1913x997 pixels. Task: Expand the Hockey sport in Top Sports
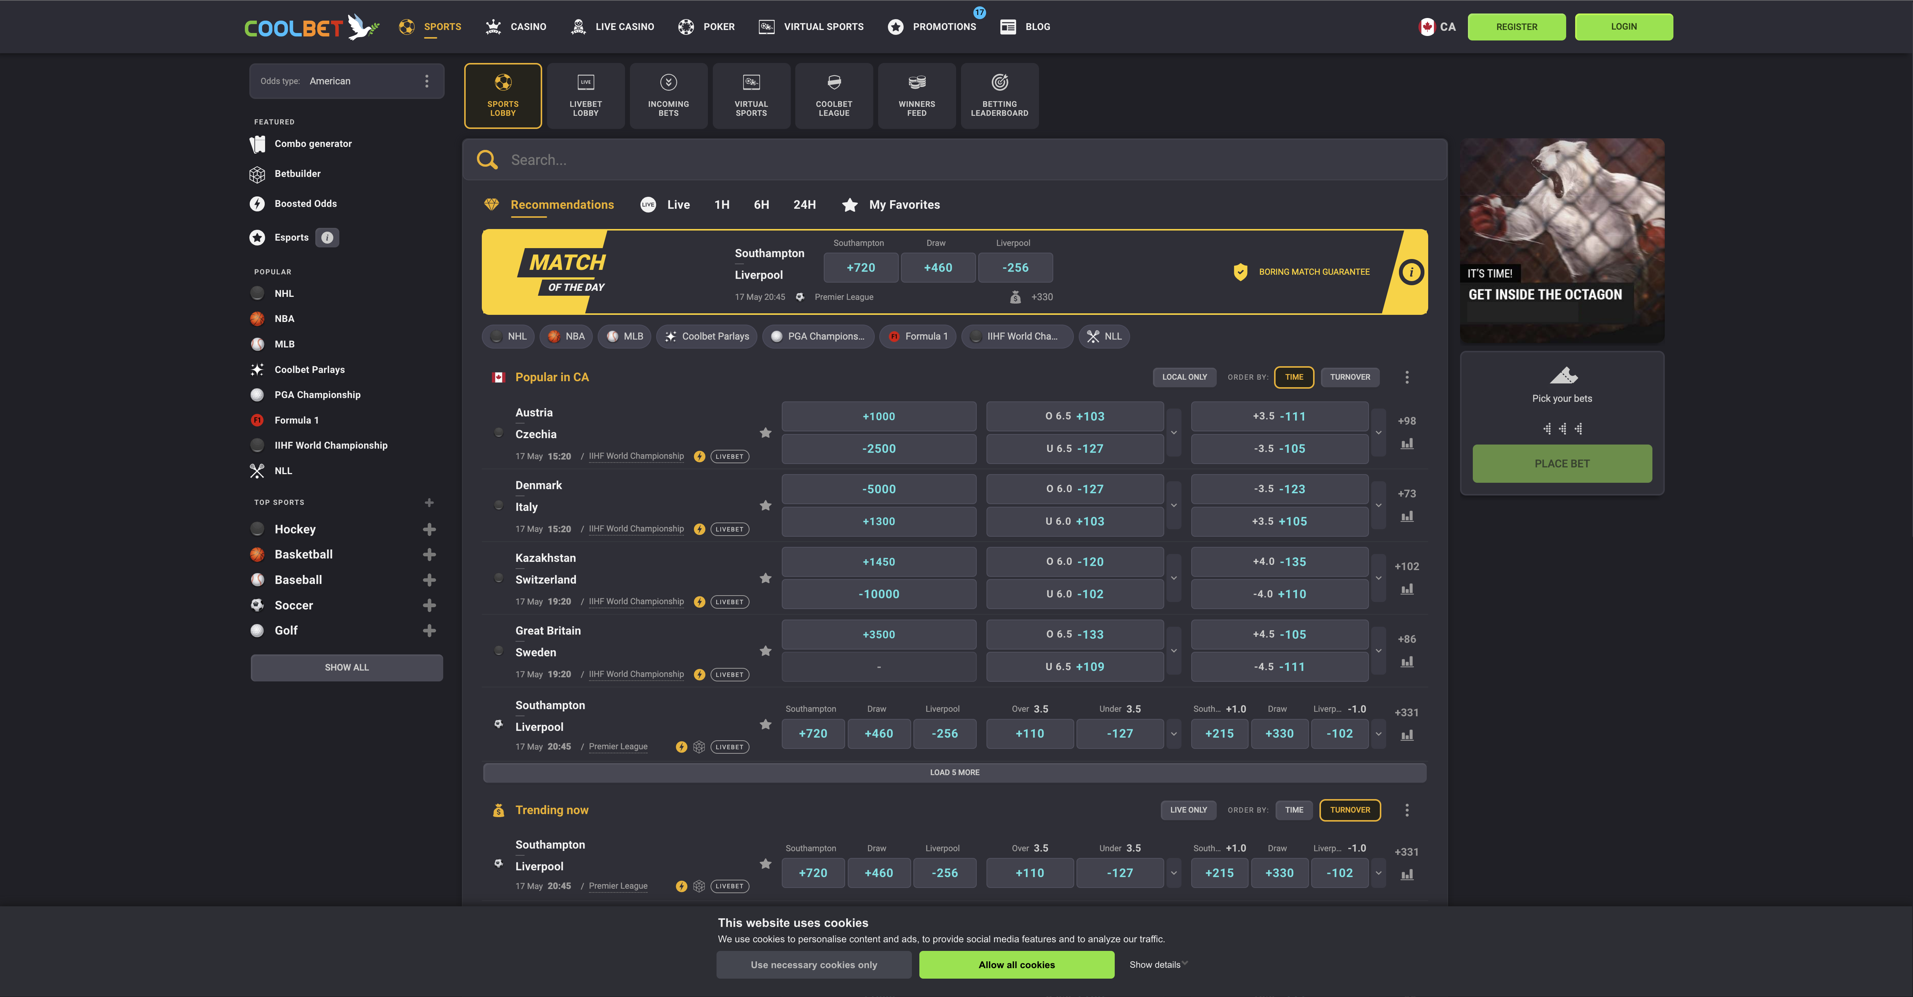pyautogui.click(x=429, y=529)
